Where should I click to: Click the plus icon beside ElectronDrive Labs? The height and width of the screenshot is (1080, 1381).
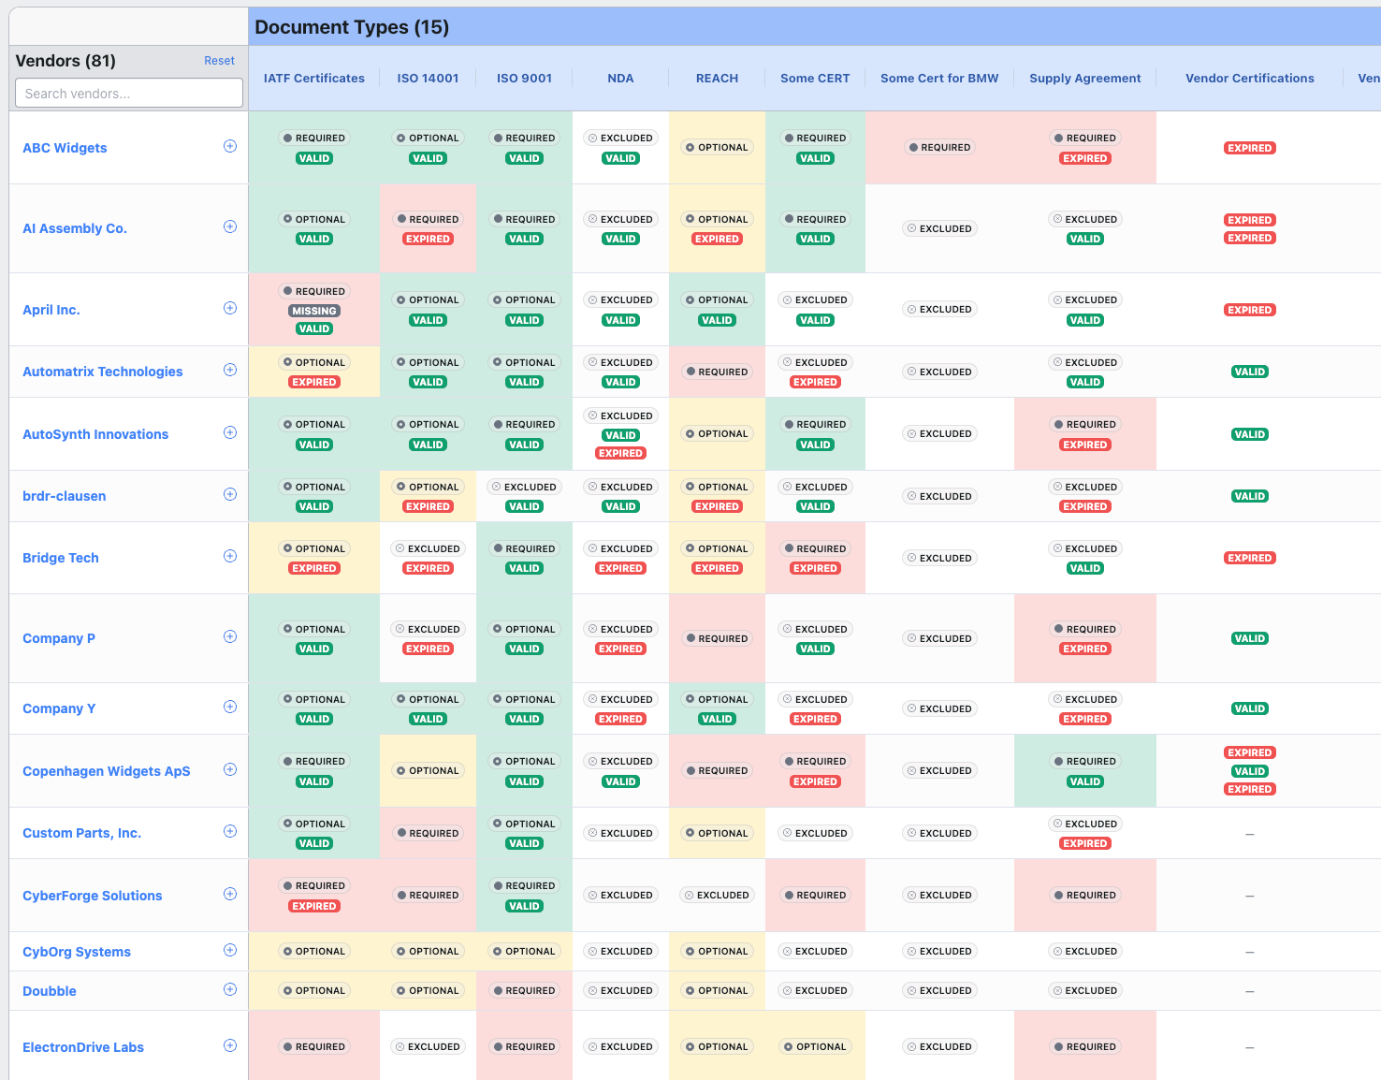pyautogui.click(x=230, y=1045)
